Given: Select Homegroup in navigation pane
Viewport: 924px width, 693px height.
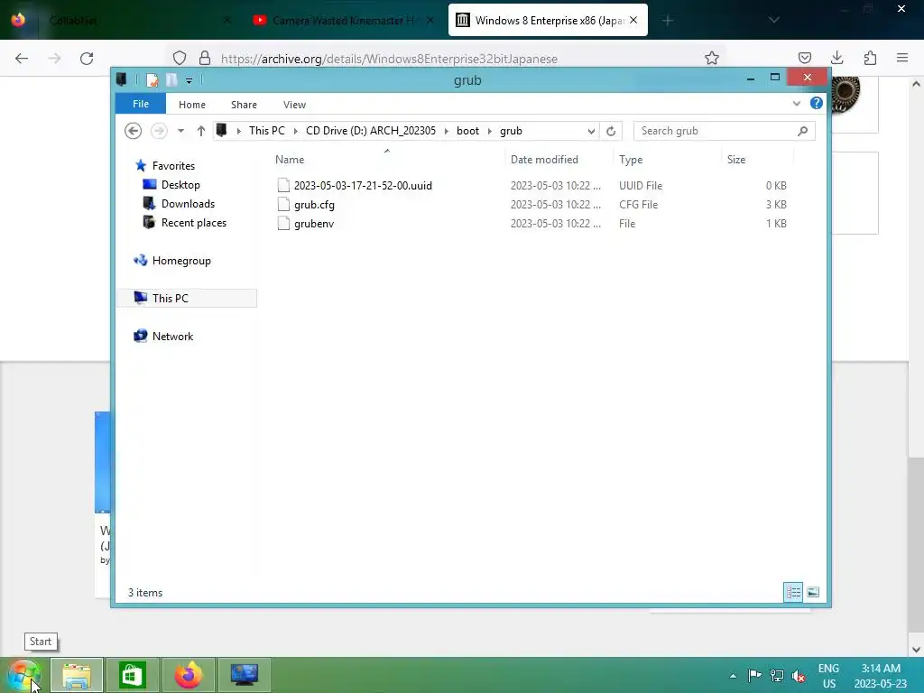Looking at the screenshot, I should [181, 261].
